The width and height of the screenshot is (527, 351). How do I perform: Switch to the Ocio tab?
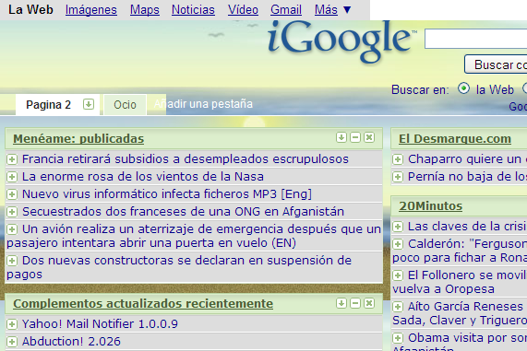point(125,105)
